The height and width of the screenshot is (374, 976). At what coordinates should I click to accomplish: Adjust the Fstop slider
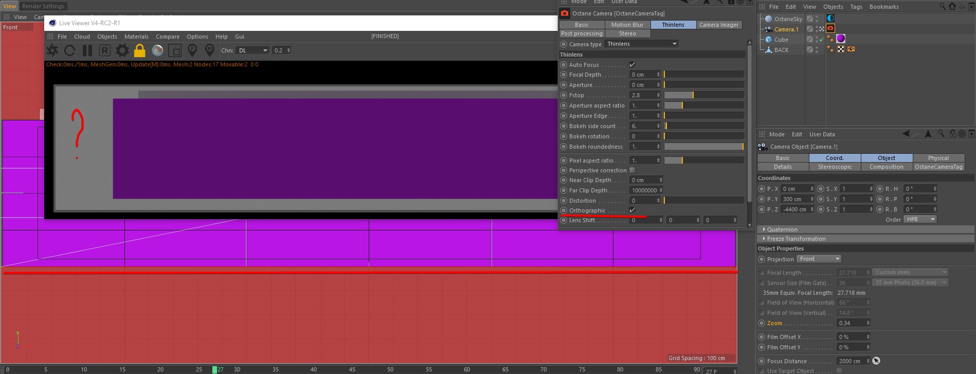coord(704,95)
